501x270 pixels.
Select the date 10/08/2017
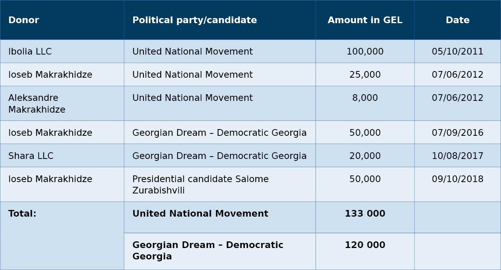pyautogui.click(x=457, y=156)
